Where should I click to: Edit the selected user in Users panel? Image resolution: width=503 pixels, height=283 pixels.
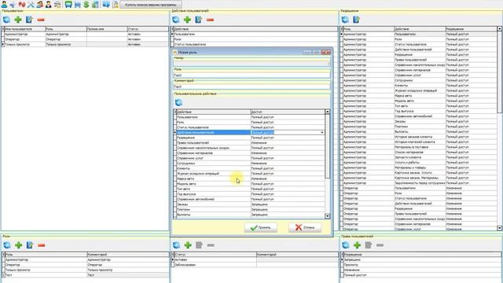pos(29,20)
